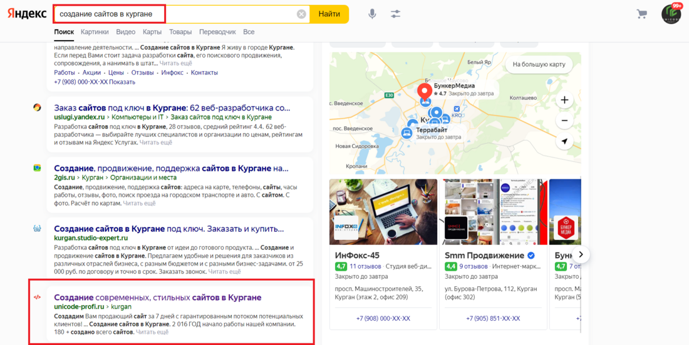The image size is (689, 345).
Task: Click the ИнФокс-45 card photo
Action: pyautogui.click(x=383, y=212)
